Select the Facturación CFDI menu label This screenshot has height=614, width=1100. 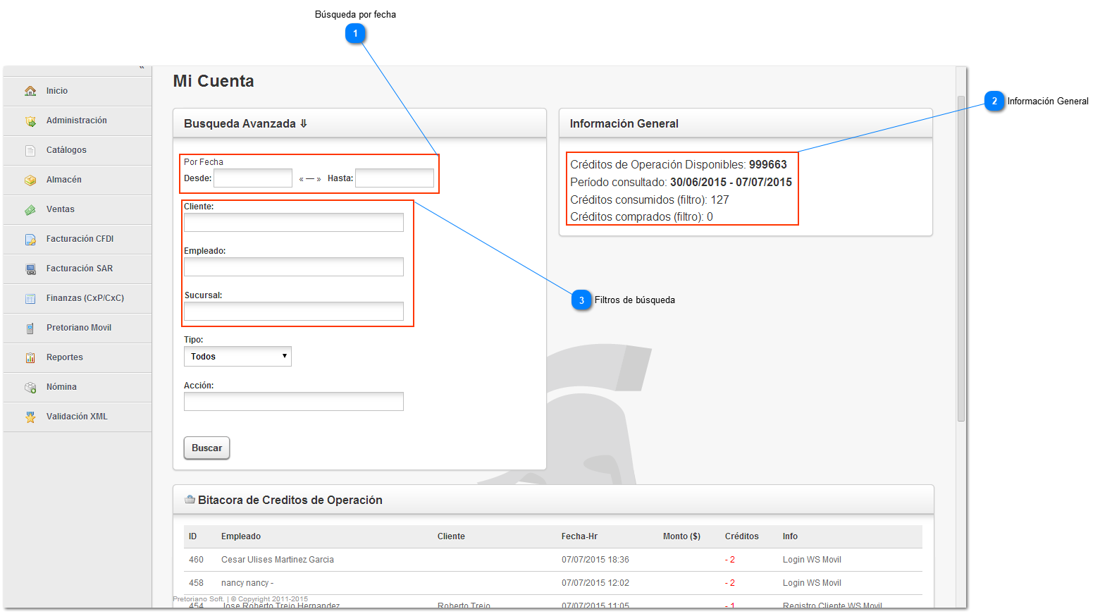(x=80, y=239)
